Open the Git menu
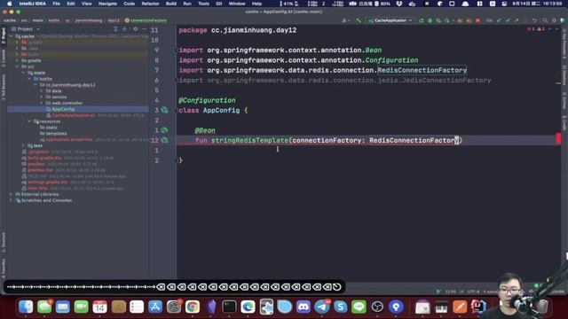 click(219, 4)
